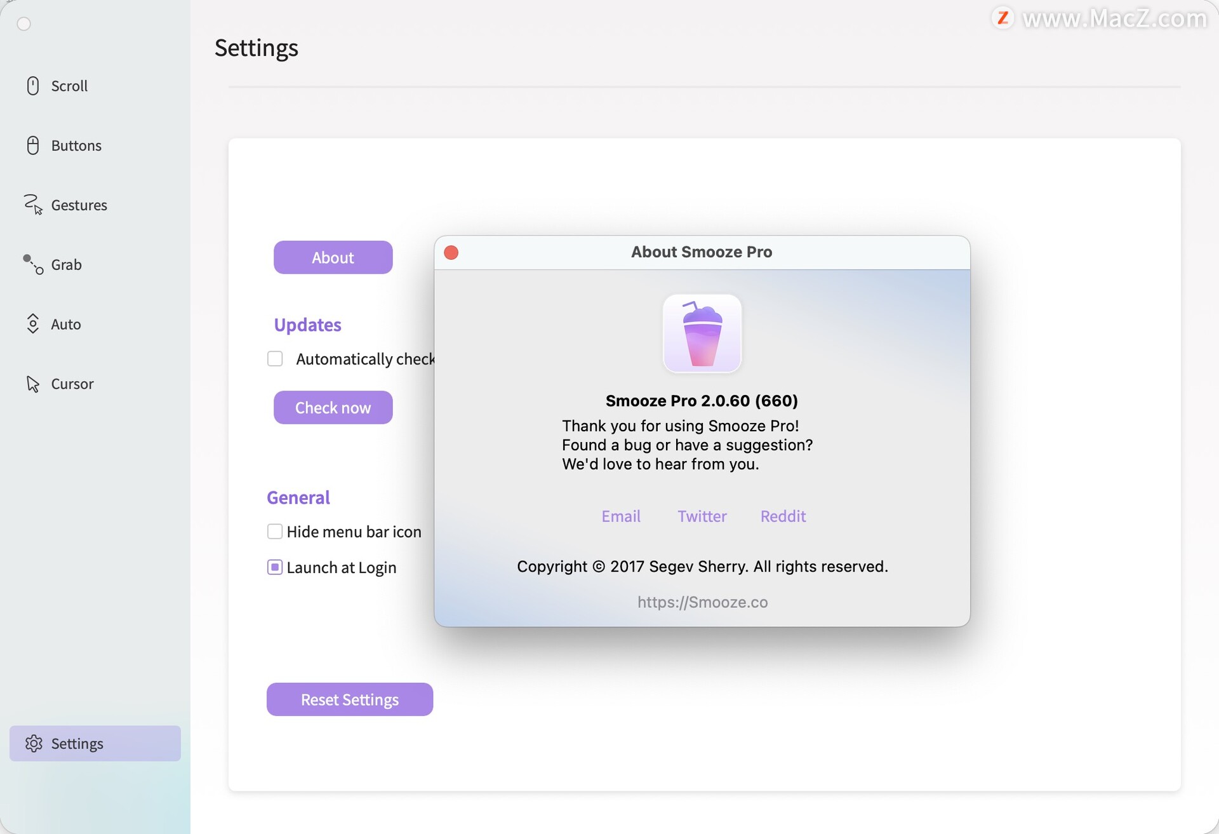Click the 'Found a bug or have a suggestion?' text
Viewport: 1219px width, 834px height.
tap(688, 445)
